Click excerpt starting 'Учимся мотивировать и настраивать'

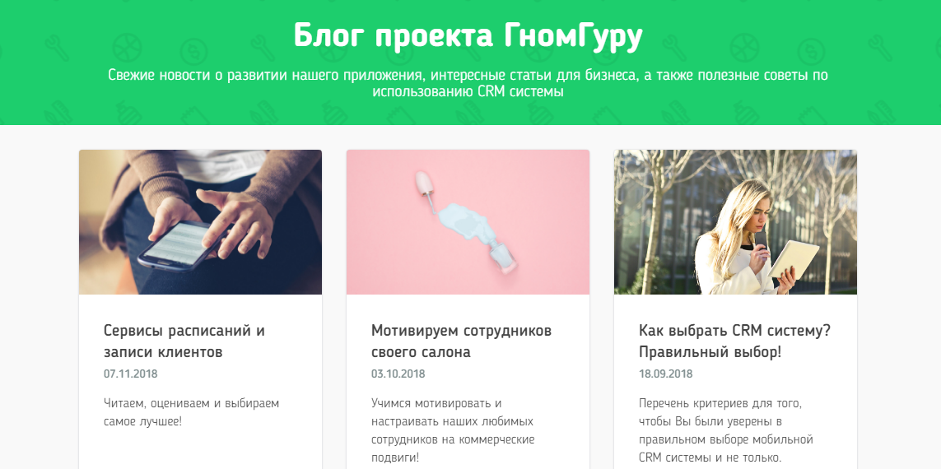click(x=453, y=430)
